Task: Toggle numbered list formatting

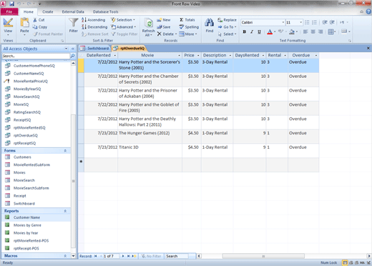Action: pyautogui.click(x=315, y=22)
